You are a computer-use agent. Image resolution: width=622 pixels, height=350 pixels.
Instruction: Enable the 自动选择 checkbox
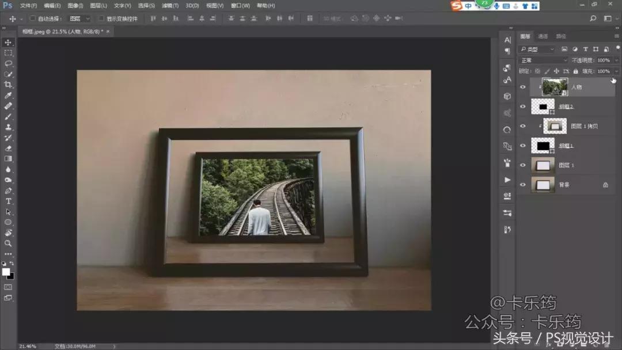33,18
